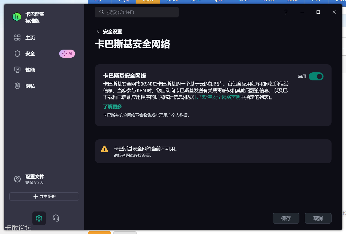Minimize the Kaspersky window
Image resolution: width=346 pixels, height=234 pixels.
tap(302, 12)
